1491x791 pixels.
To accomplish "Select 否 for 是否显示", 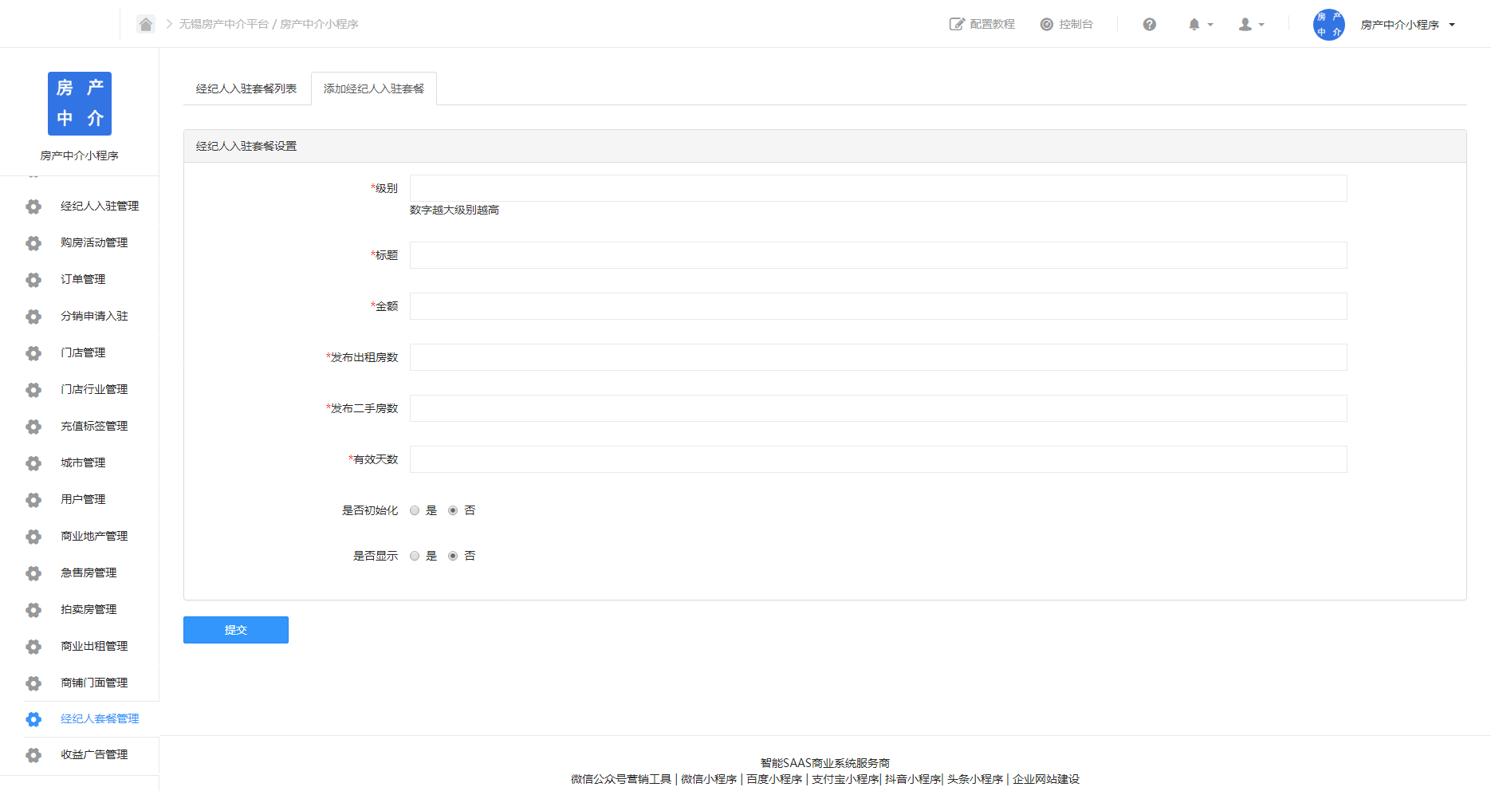I will [x=453, y=556].
